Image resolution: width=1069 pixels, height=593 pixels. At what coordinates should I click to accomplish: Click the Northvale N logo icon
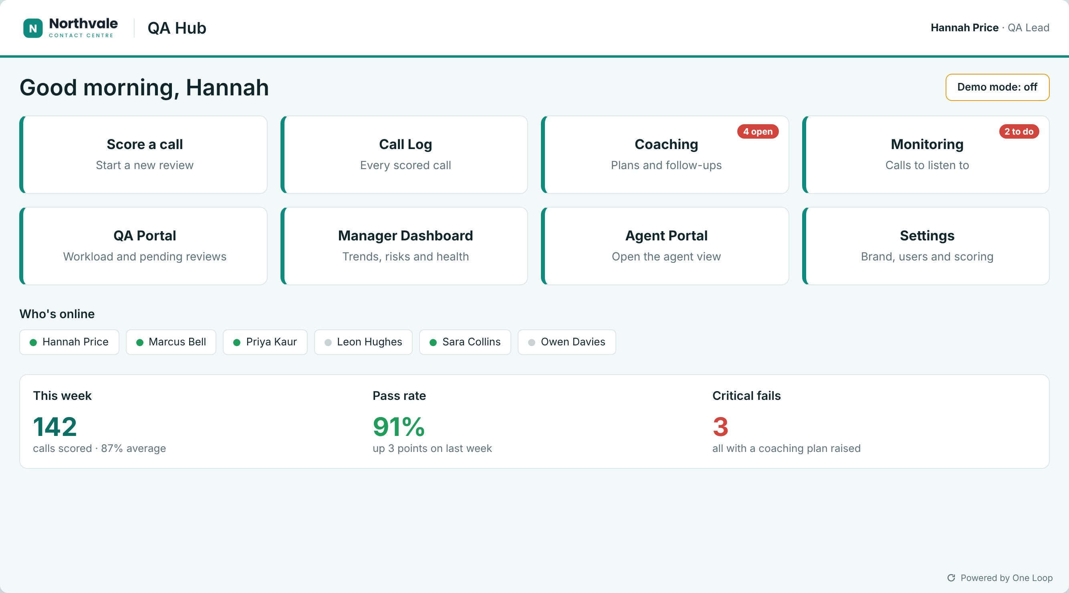click(33, 28)
